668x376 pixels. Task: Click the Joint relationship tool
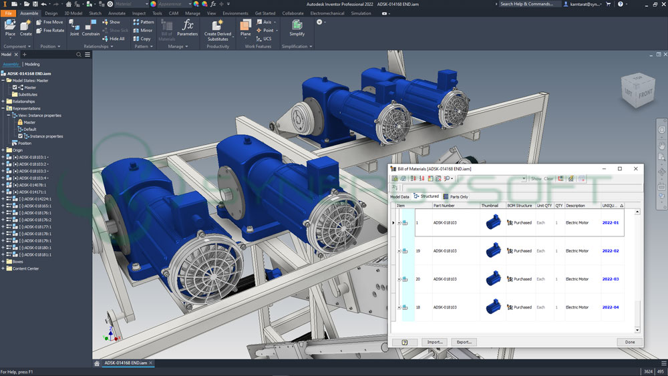74,27
